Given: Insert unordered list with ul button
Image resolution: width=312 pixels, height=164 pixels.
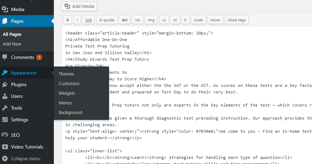Looking at the screenshot, I should point(164,20).
